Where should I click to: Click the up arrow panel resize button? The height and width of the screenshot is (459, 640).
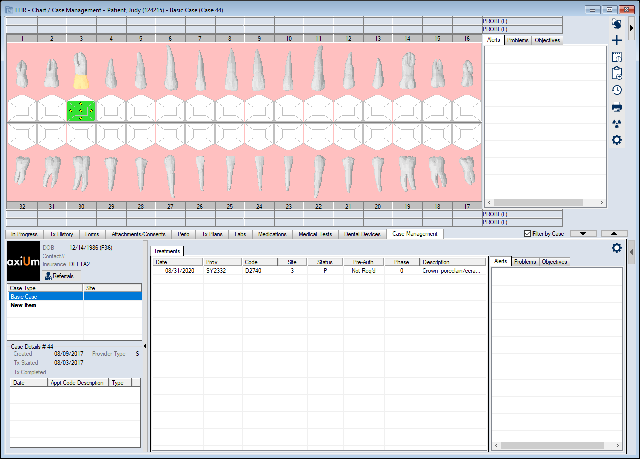point(614,234)
